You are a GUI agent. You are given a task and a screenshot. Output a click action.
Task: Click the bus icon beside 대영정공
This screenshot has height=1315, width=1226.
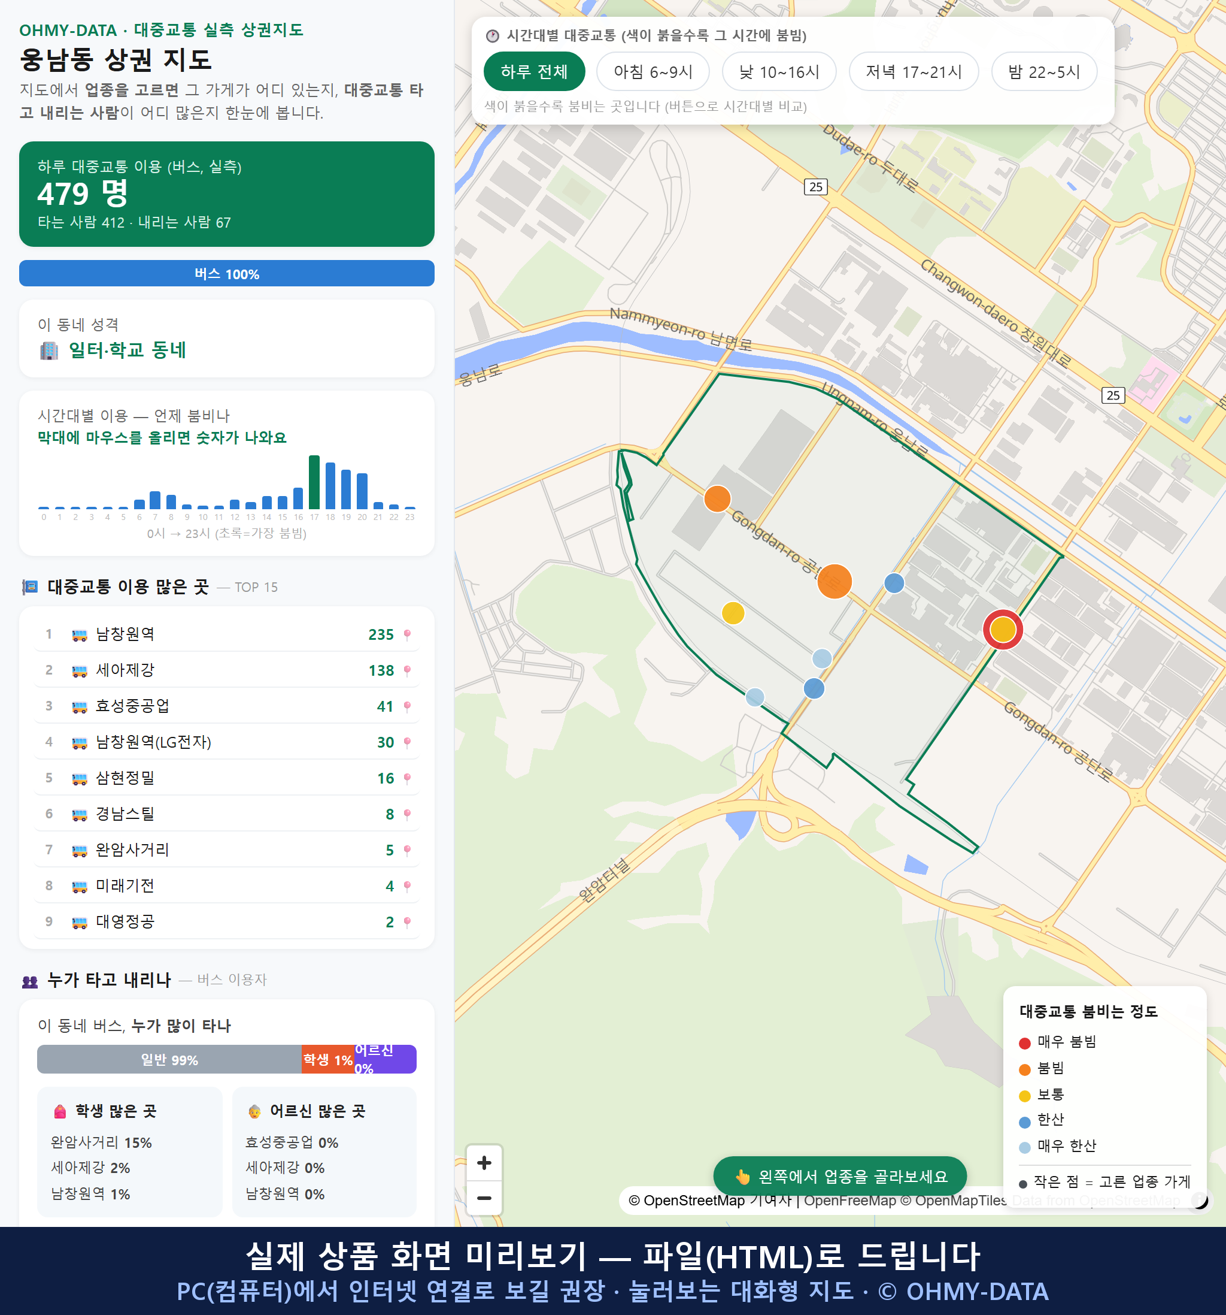[79, 923]
